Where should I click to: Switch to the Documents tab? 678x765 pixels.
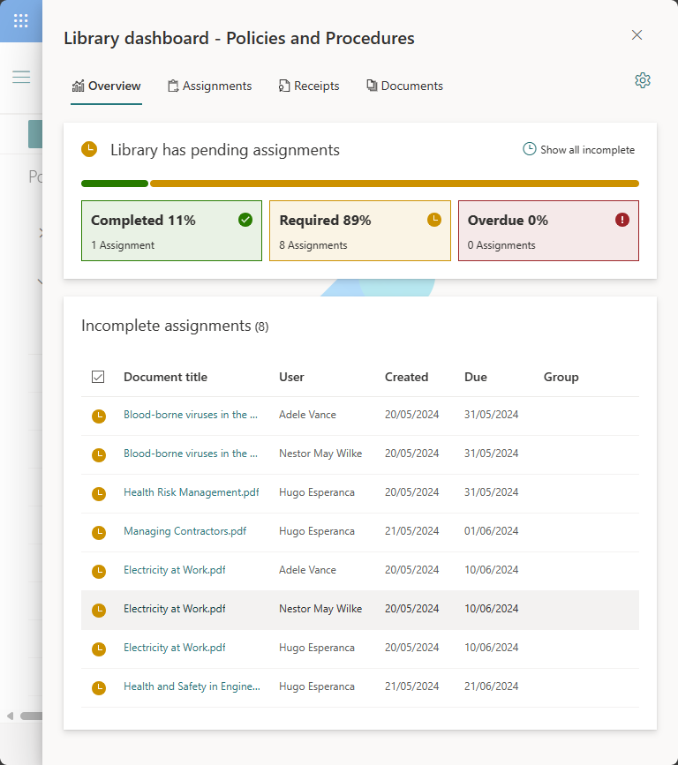click(x=404, y=86)
